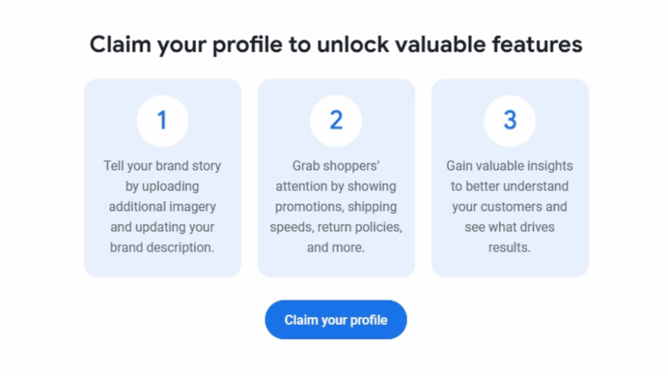Screen dimensions: 668x376
Task: Click the number 1 circle icon
Action: tap(162, 120)
